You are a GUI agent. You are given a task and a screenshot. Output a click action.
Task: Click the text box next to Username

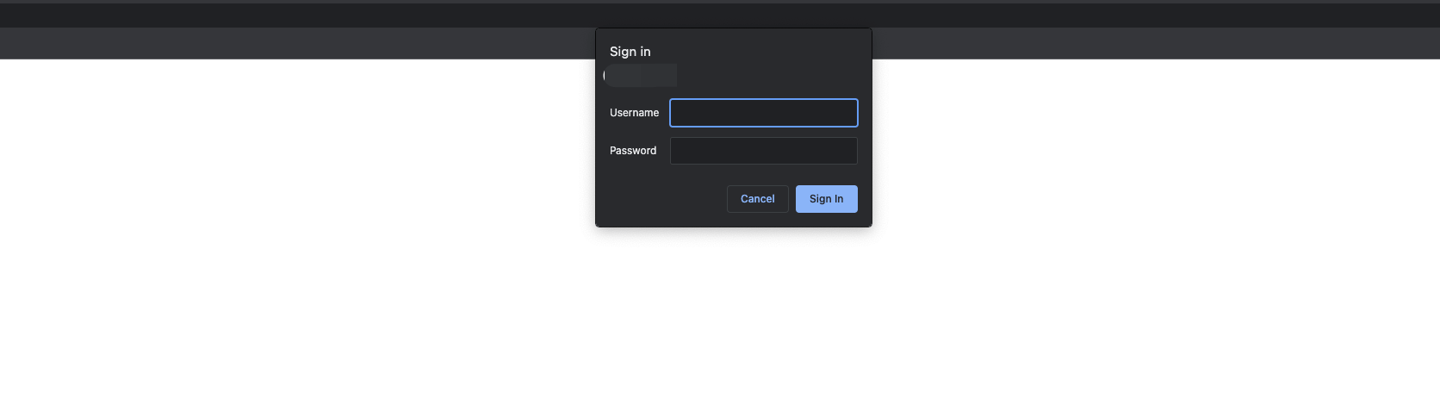coord(763,113)
